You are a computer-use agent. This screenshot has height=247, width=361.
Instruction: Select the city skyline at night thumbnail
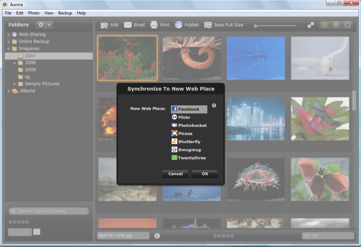tap(256, 119)
